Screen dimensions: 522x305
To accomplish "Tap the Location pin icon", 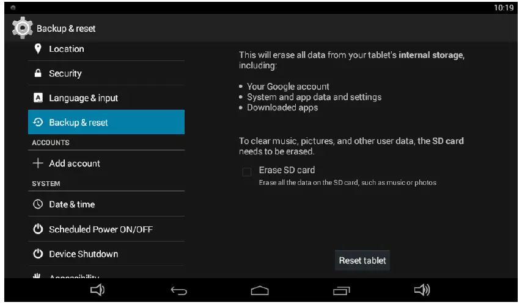I will pos(38,49).
